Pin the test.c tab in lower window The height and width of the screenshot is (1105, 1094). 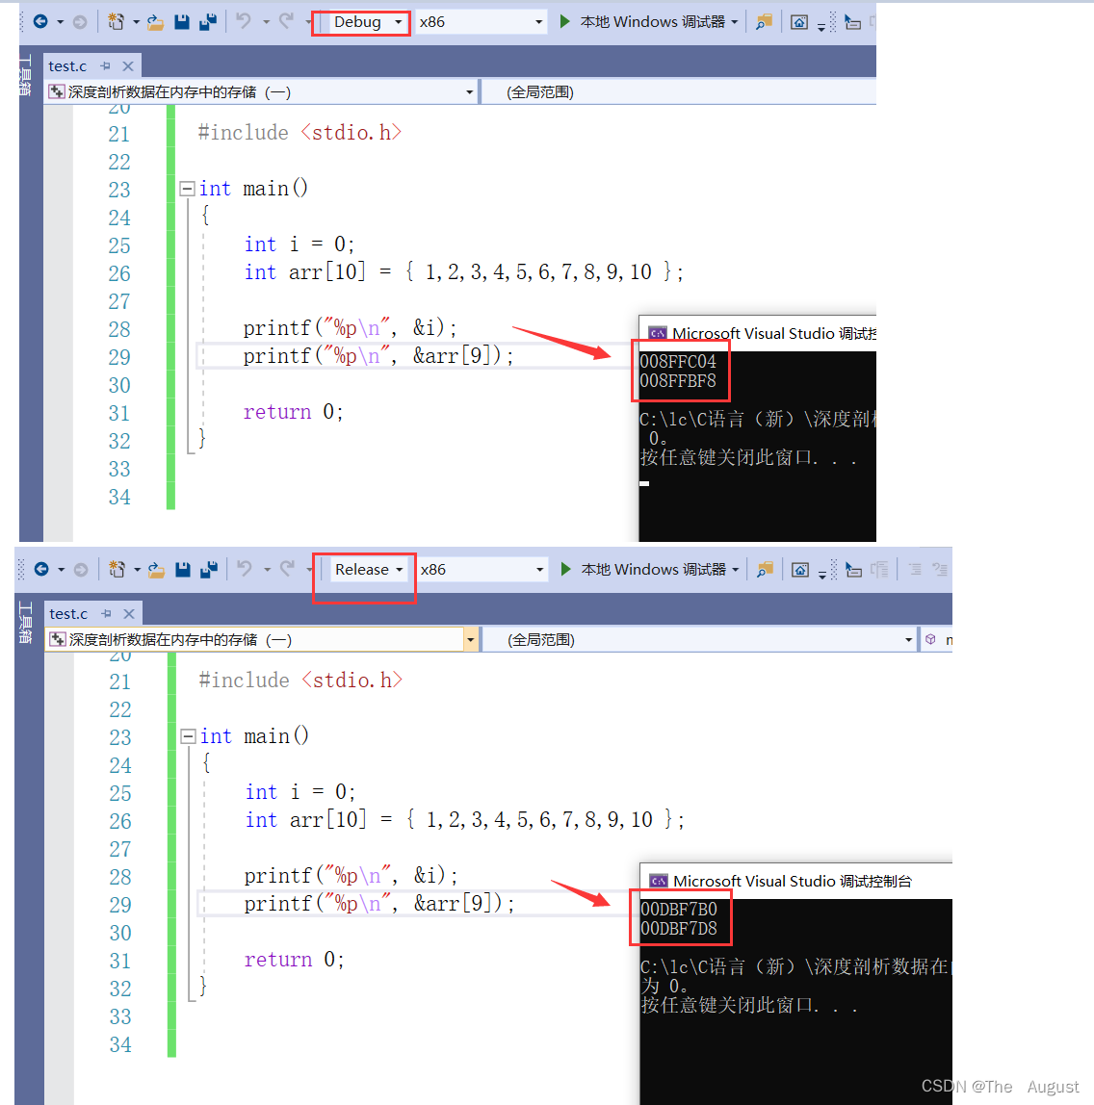(107, 613)
